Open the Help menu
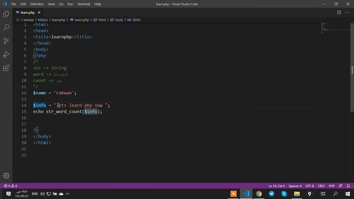 (97, 4)
